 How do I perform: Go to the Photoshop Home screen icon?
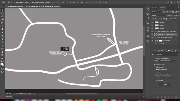pyautogui.click(x=3, y=3)
